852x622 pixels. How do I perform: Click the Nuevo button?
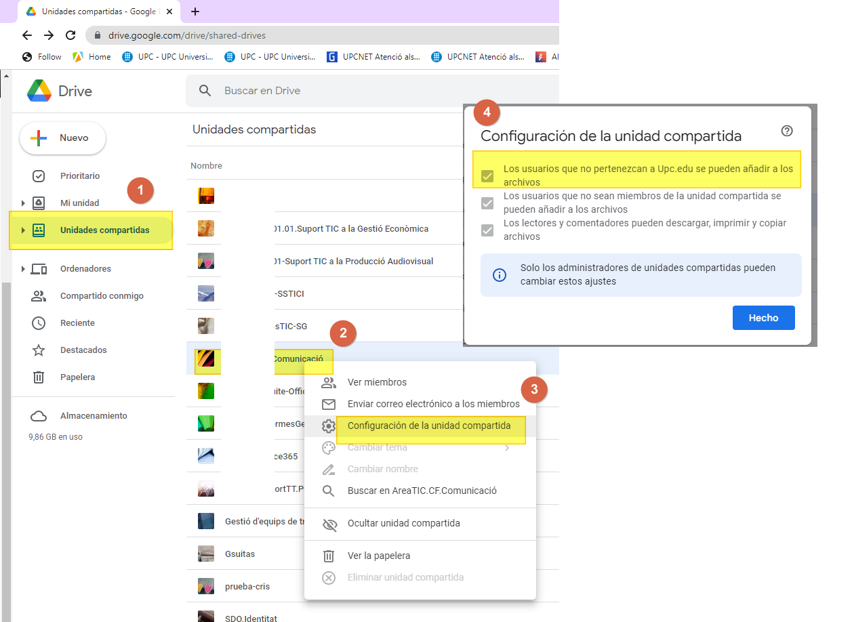click(62, 138)
